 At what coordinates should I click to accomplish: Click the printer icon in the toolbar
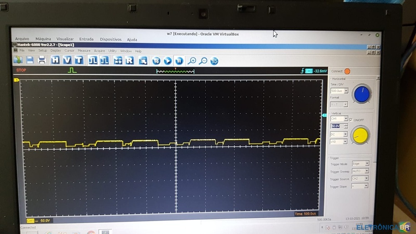pyautogui.click(x=42, y=60)
